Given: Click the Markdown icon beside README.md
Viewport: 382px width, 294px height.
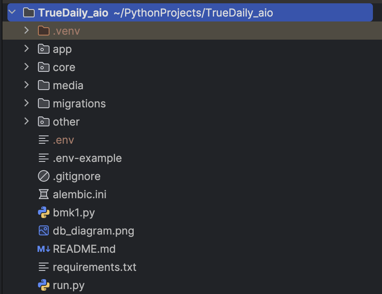Looking at the screenshot, I should click(43, 249).
